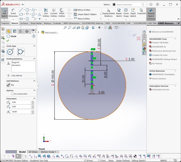Switch to the Sheet Metal tab
Image resolution: width=181 pixels, height=162 pixels.
[36, 23]
